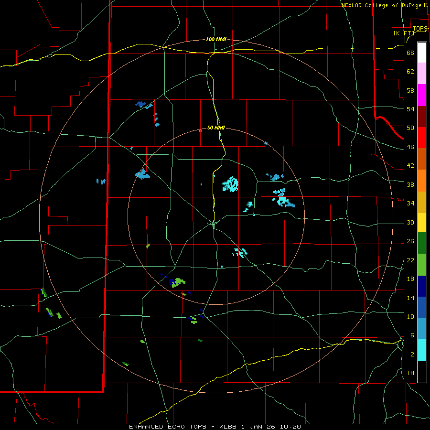The image size is (430, 430).
Task: Click the 50 NMI range ring label
Action: (216, 128)
